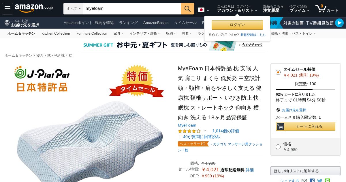
Task: Open the 家具 category menu
Action: 118,34
